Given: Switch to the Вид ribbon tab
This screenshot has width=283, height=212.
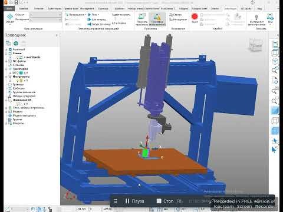Looking at the screenshot, I should 259,9.
